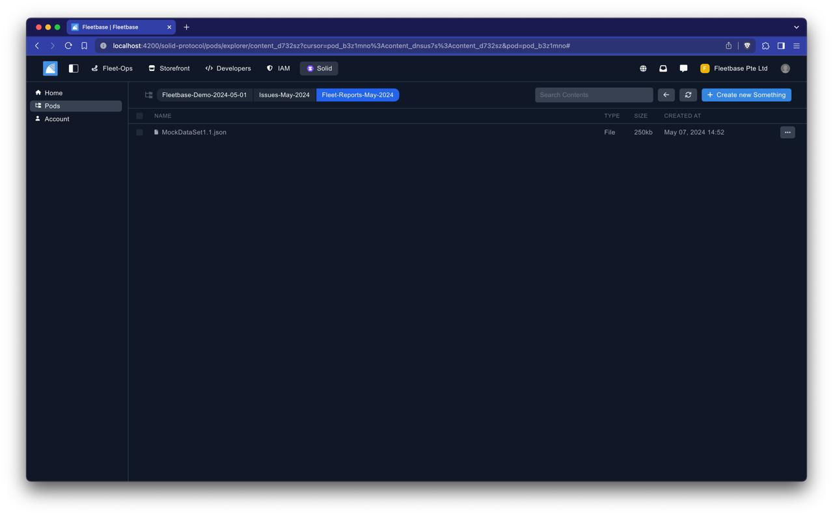Go to Home in the sidebar
Image resolution: width=833 pixels, height=516 pixels.
(x=75, y=93)
